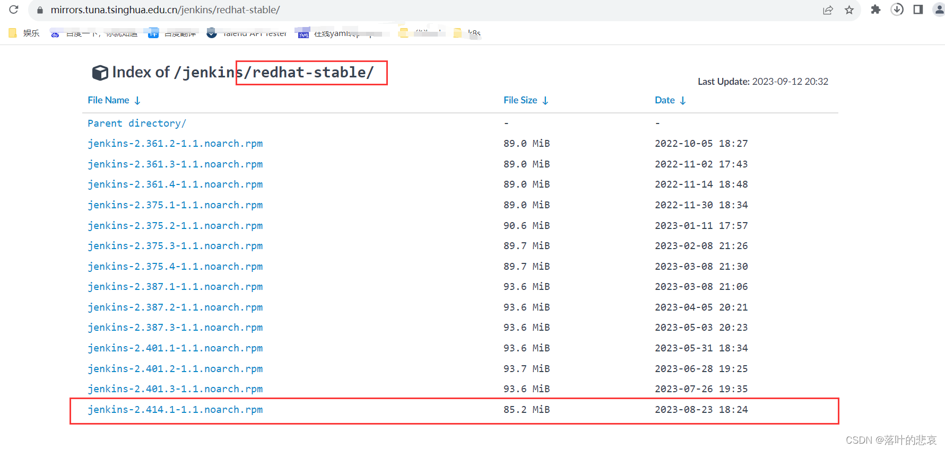
Task: Go to Parent directory/
Action: point(137,123)
